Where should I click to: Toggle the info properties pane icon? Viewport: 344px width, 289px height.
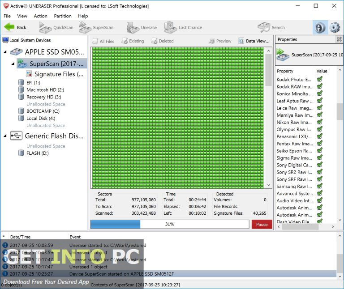click(320, 28)
